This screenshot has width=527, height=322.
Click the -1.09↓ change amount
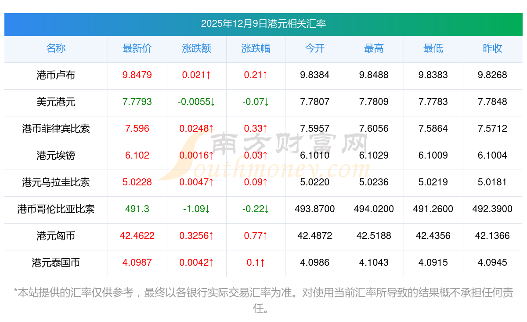[x=196, y=209]
